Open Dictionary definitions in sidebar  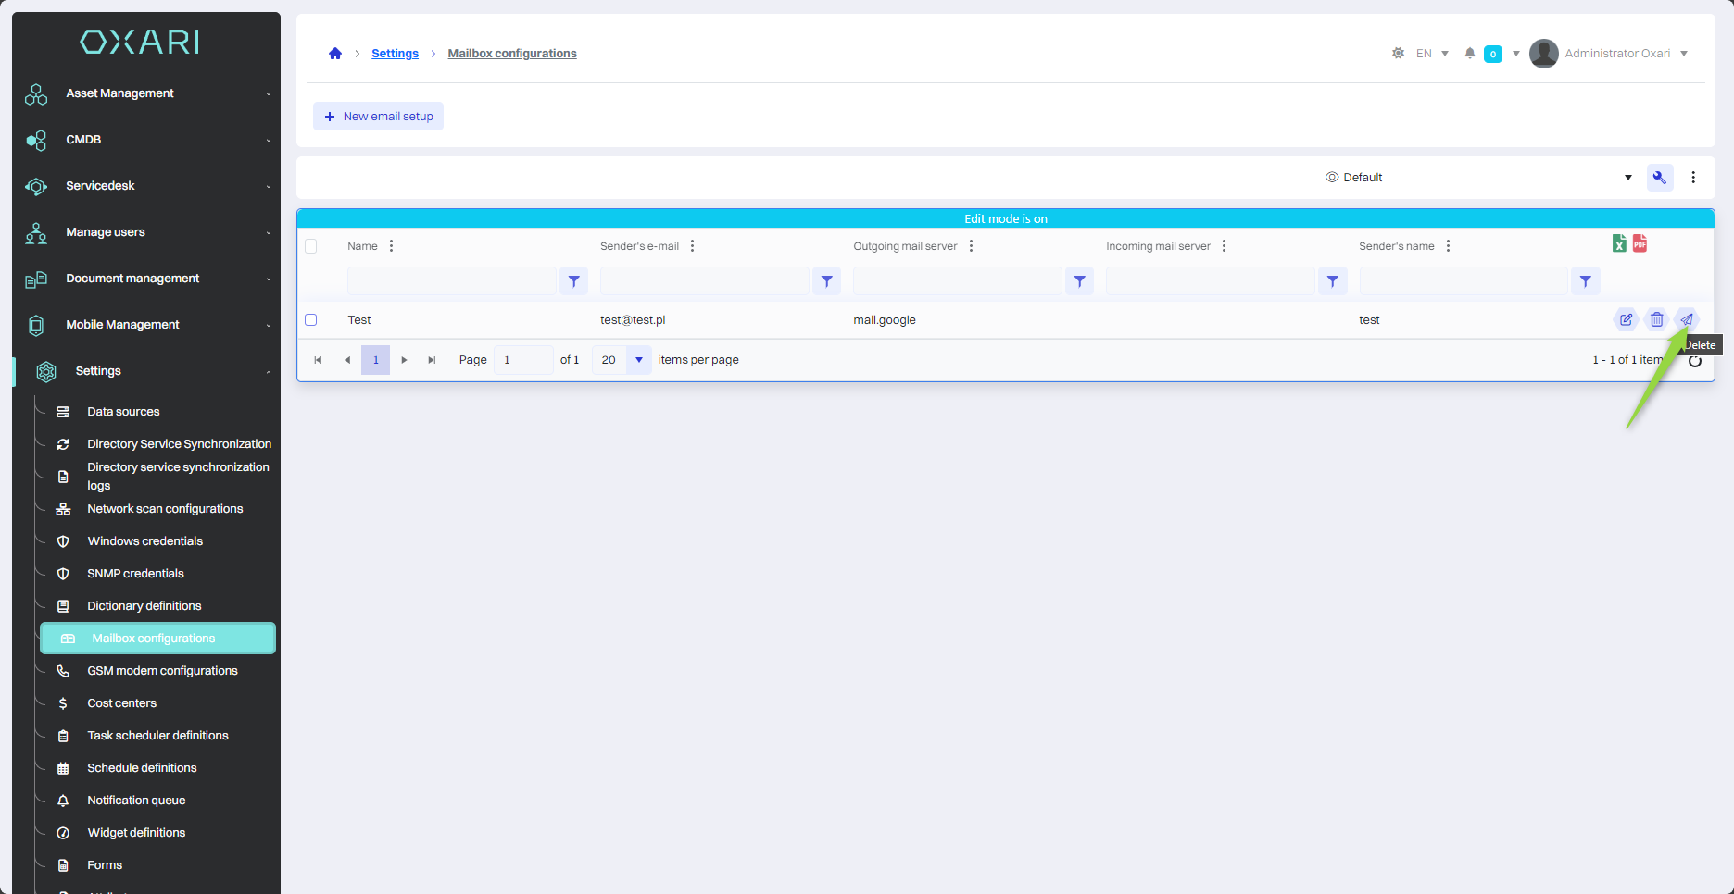point(144,606)
